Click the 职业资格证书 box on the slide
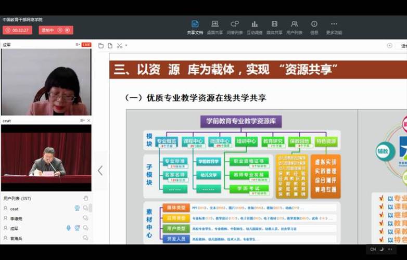 (249, 161)
